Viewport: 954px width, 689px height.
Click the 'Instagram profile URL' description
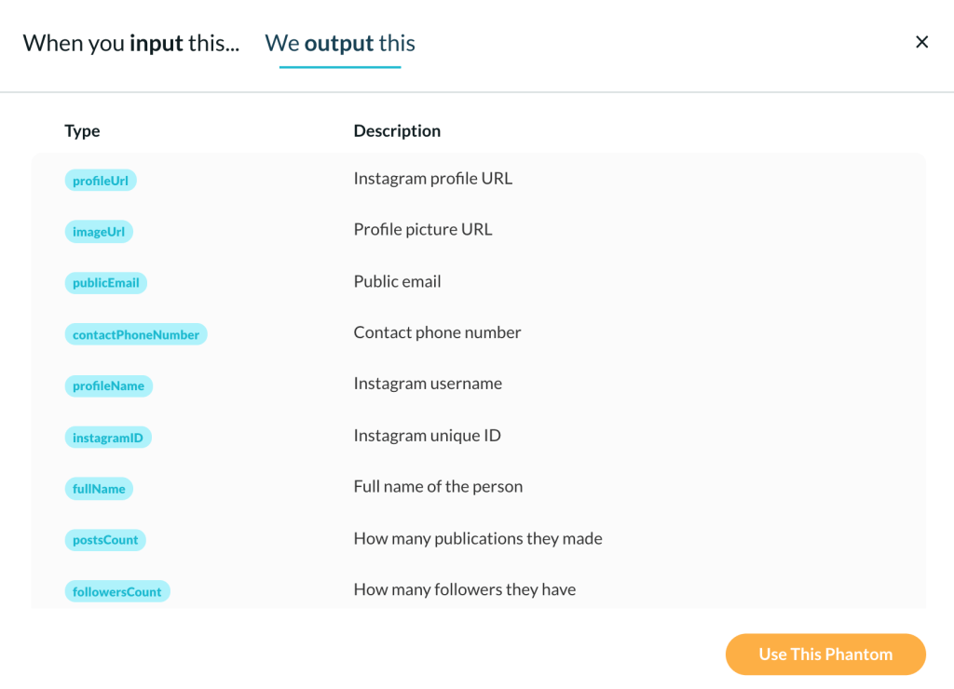(432, 179)
